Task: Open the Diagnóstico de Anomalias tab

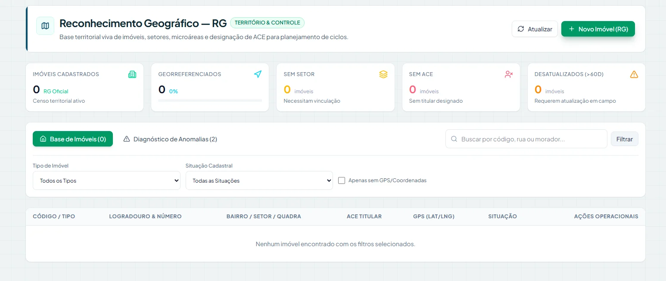Action: (x=170, y=139)
